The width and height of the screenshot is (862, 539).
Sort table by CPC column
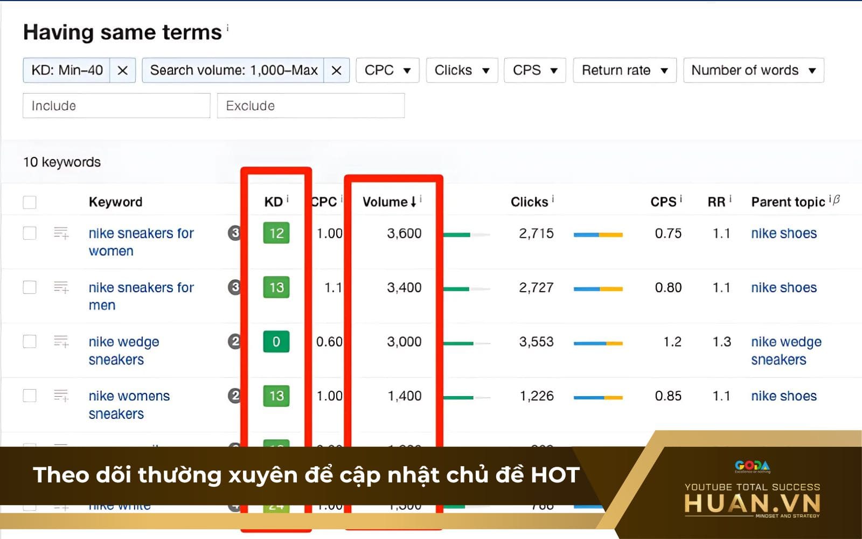(324, 202)
